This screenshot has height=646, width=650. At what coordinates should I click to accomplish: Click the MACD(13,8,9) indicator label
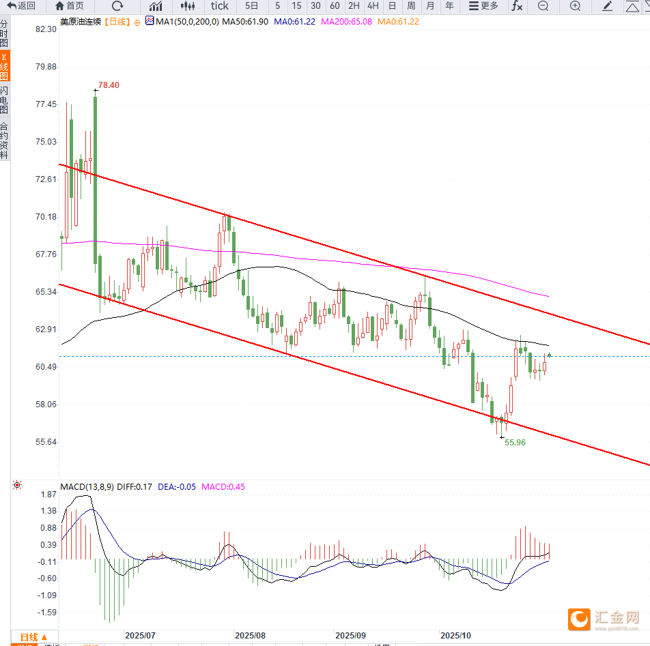coord(87,486)
